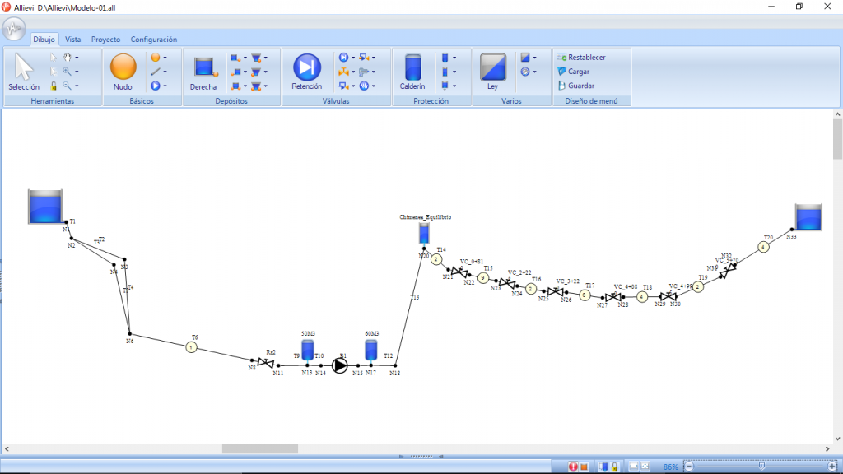Open the pipe line dropdown in Básicos

[164, 72]
